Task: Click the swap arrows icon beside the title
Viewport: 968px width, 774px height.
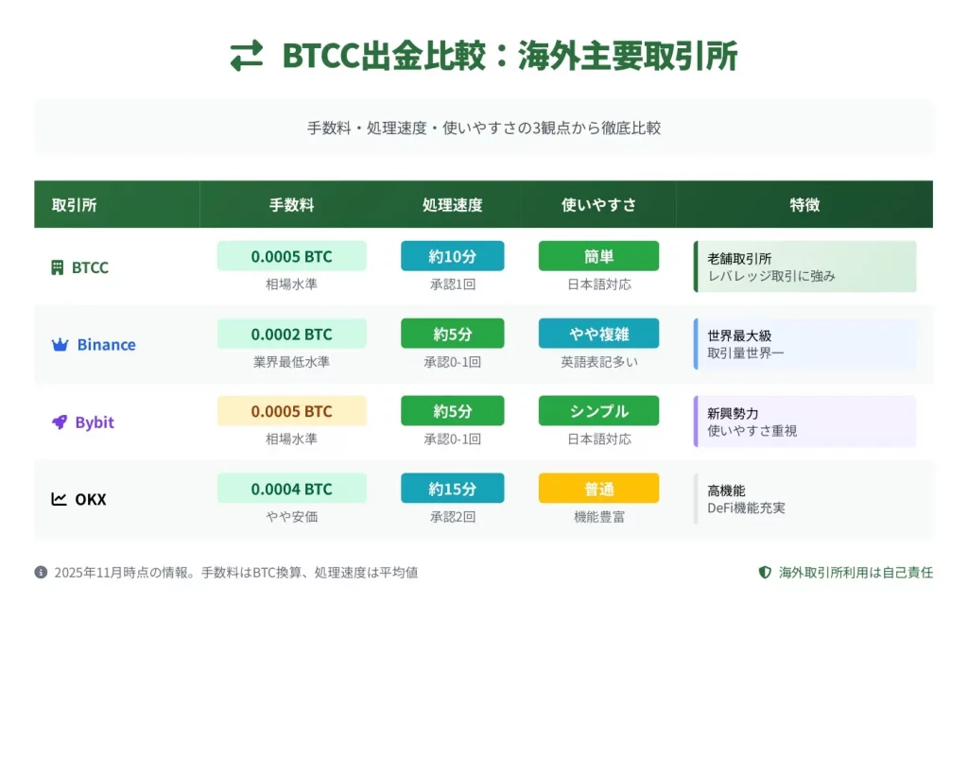Action: coord(247,57)
